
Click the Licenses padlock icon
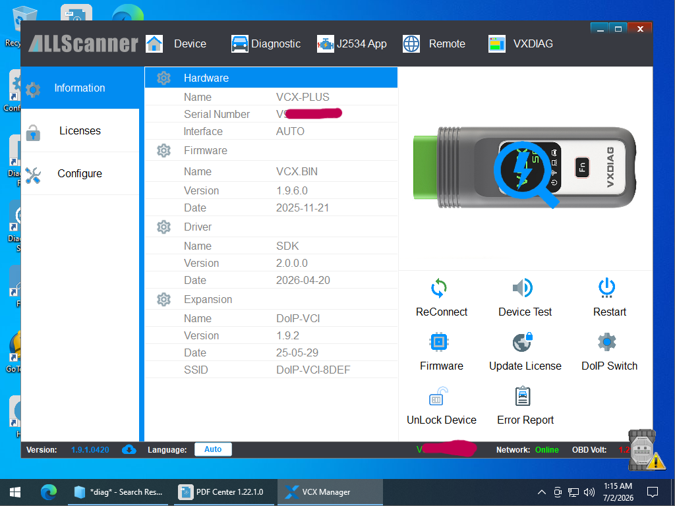(x=33, y=132)
